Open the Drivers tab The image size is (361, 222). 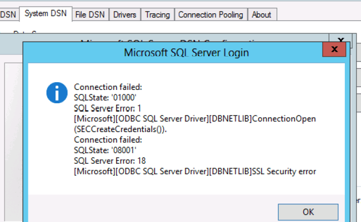pyautogui.click(x=124, y=15)
